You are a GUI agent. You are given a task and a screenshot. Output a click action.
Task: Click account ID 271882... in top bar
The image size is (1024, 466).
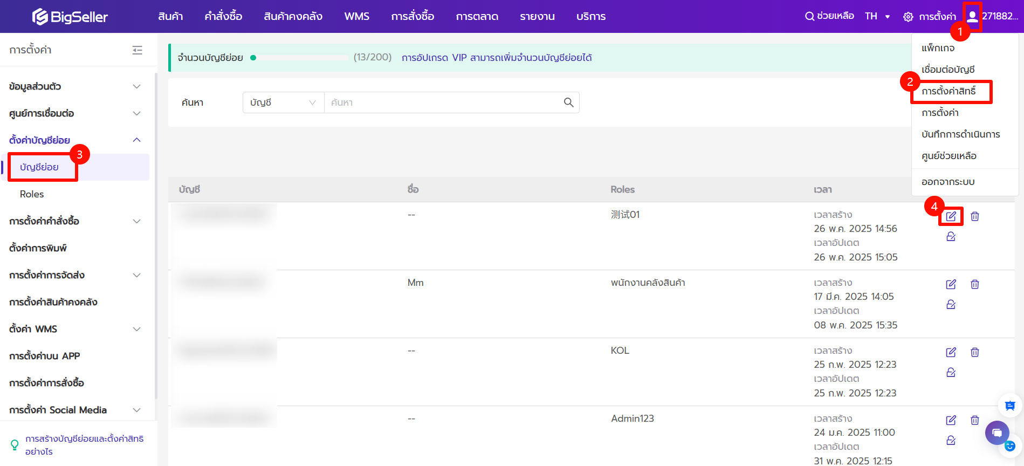(x=1000, y=16)
